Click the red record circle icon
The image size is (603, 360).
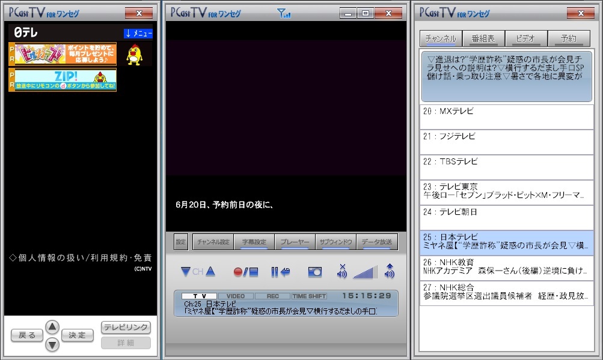click(238, 272)
